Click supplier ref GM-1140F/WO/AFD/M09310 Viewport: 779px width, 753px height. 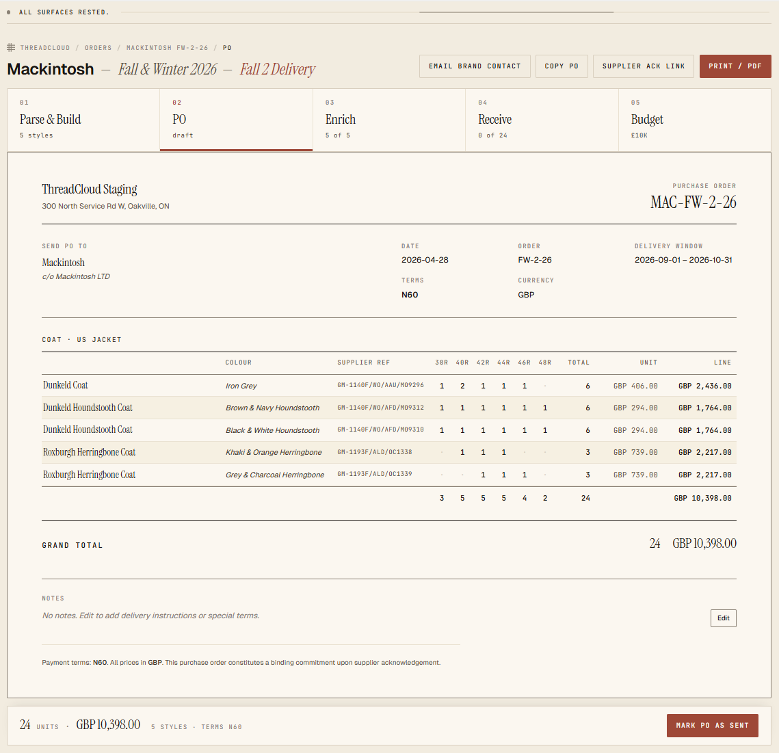click(x=380, y=430)
